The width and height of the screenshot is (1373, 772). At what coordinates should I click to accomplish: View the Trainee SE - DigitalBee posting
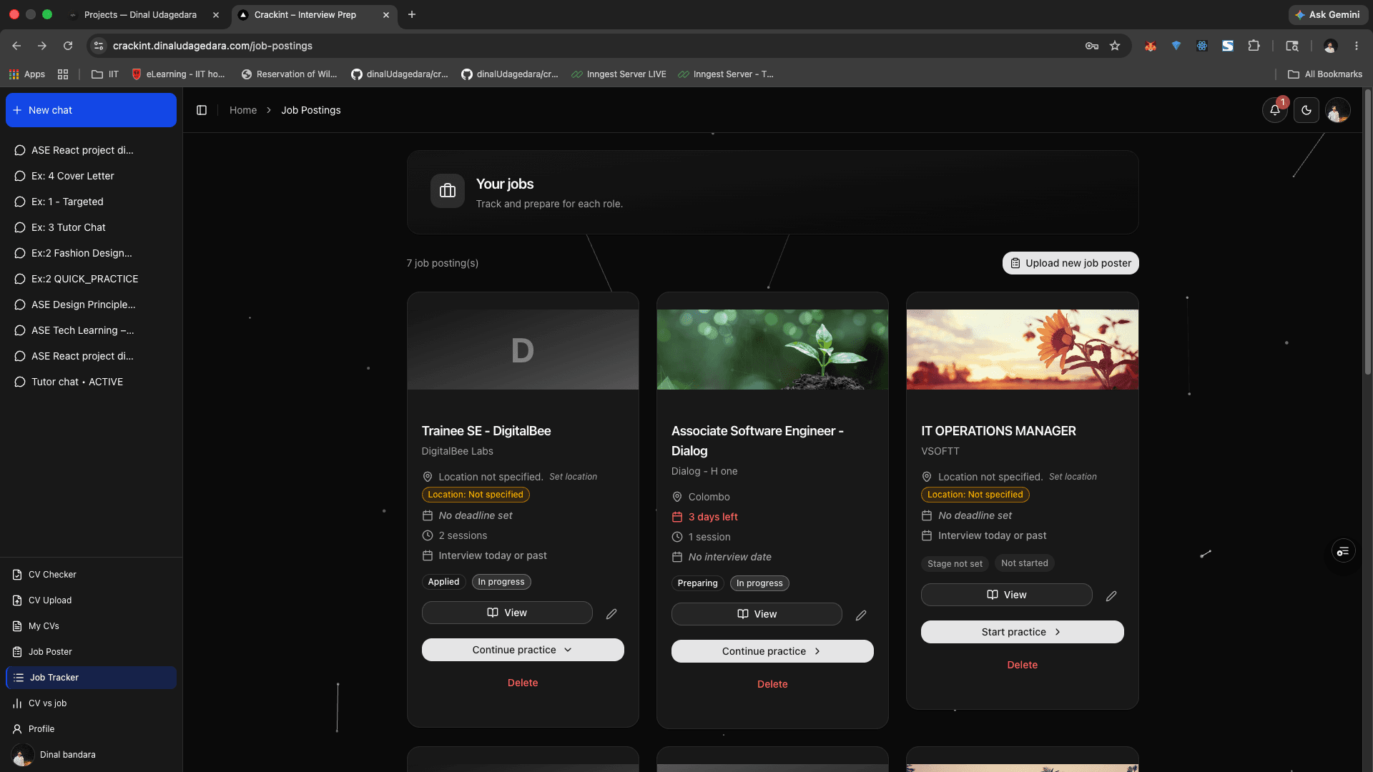tap(507, 613)
